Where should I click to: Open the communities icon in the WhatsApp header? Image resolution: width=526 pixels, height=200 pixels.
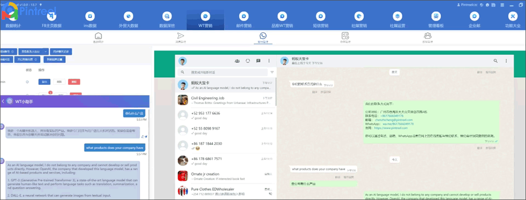click(237, 61)
